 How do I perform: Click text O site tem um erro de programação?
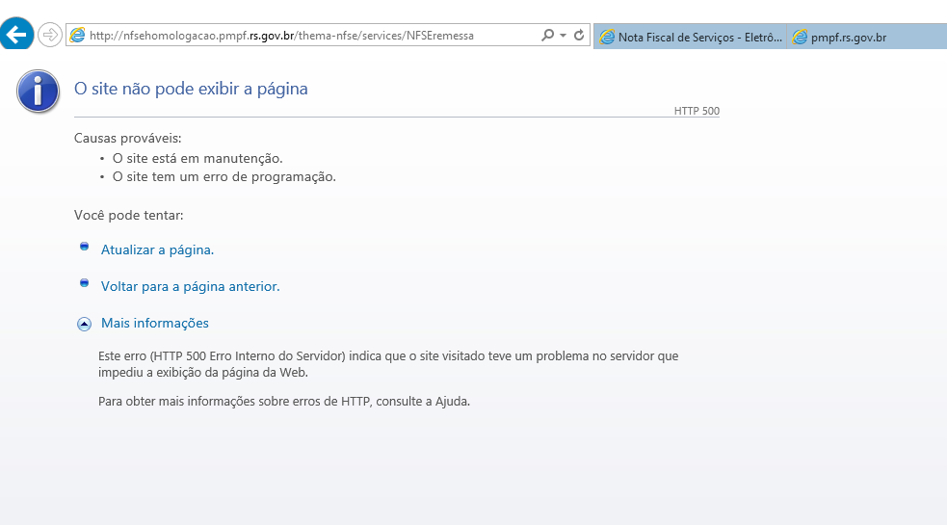pos(224,177)
